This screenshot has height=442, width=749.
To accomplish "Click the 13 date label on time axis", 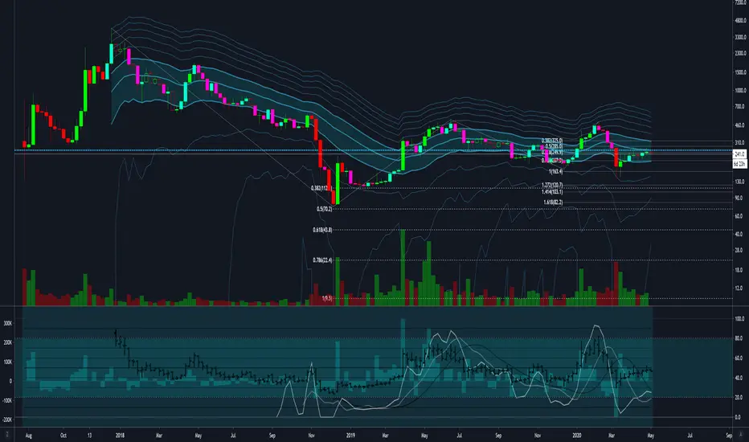I will coord(89,436).
